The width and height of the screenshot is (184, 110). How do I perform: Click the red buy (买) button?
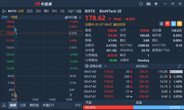pos(167,24)
